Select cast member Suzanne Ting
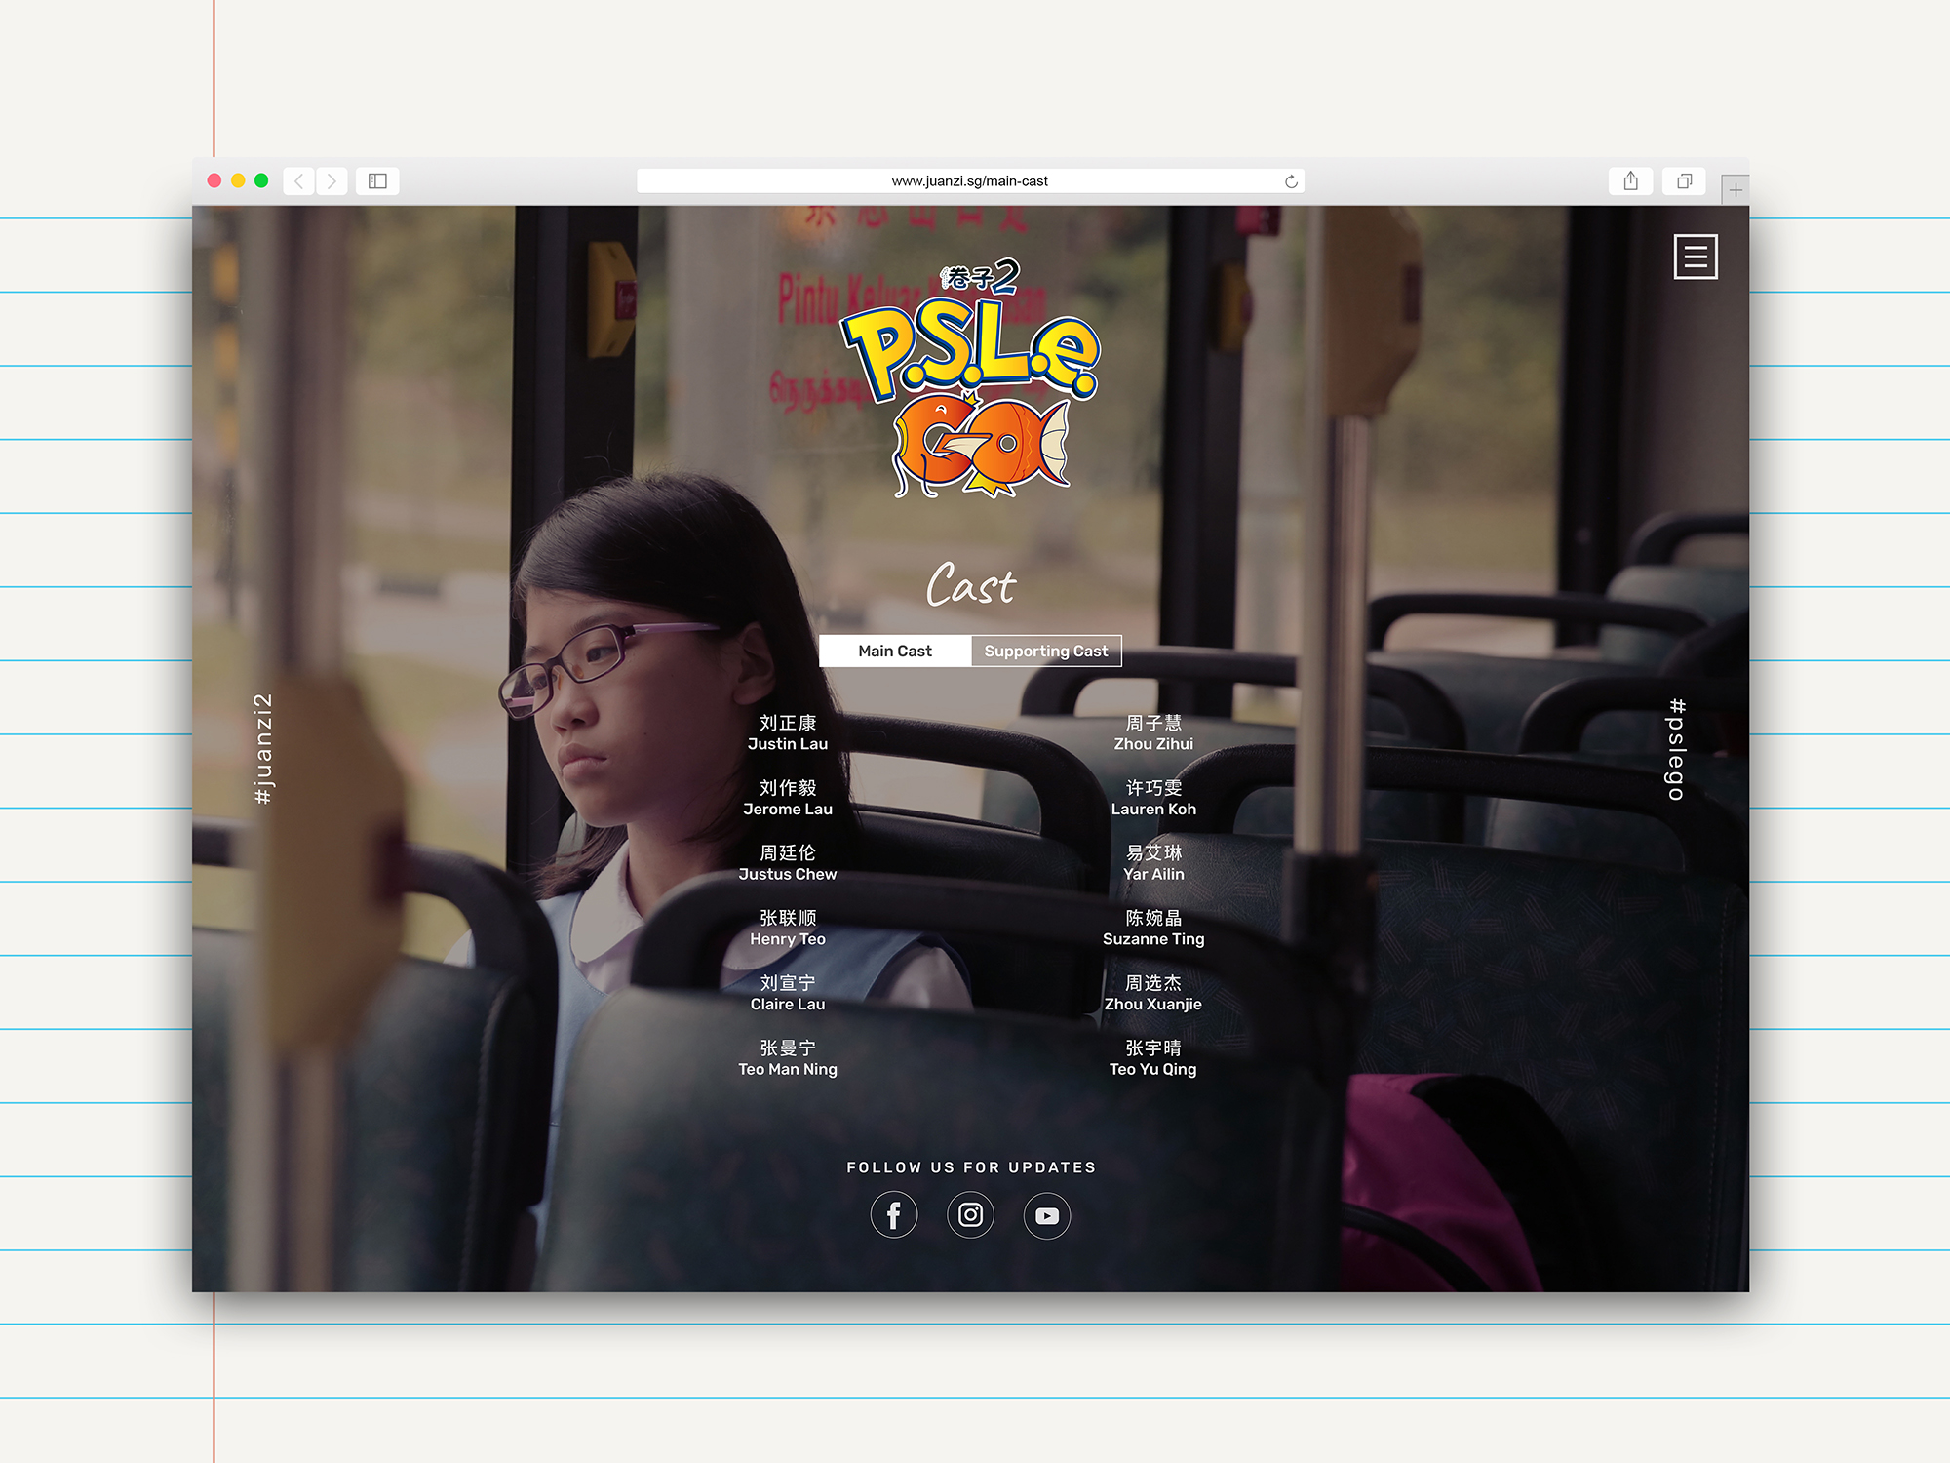The image size is (1950, 1463). pos(1153,928)
